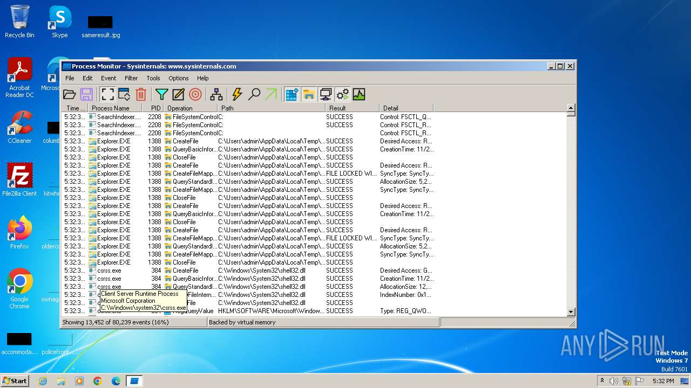Screen dimensions: 691x388
Task: Open the Event menu
Action: [x=109, y=78]
